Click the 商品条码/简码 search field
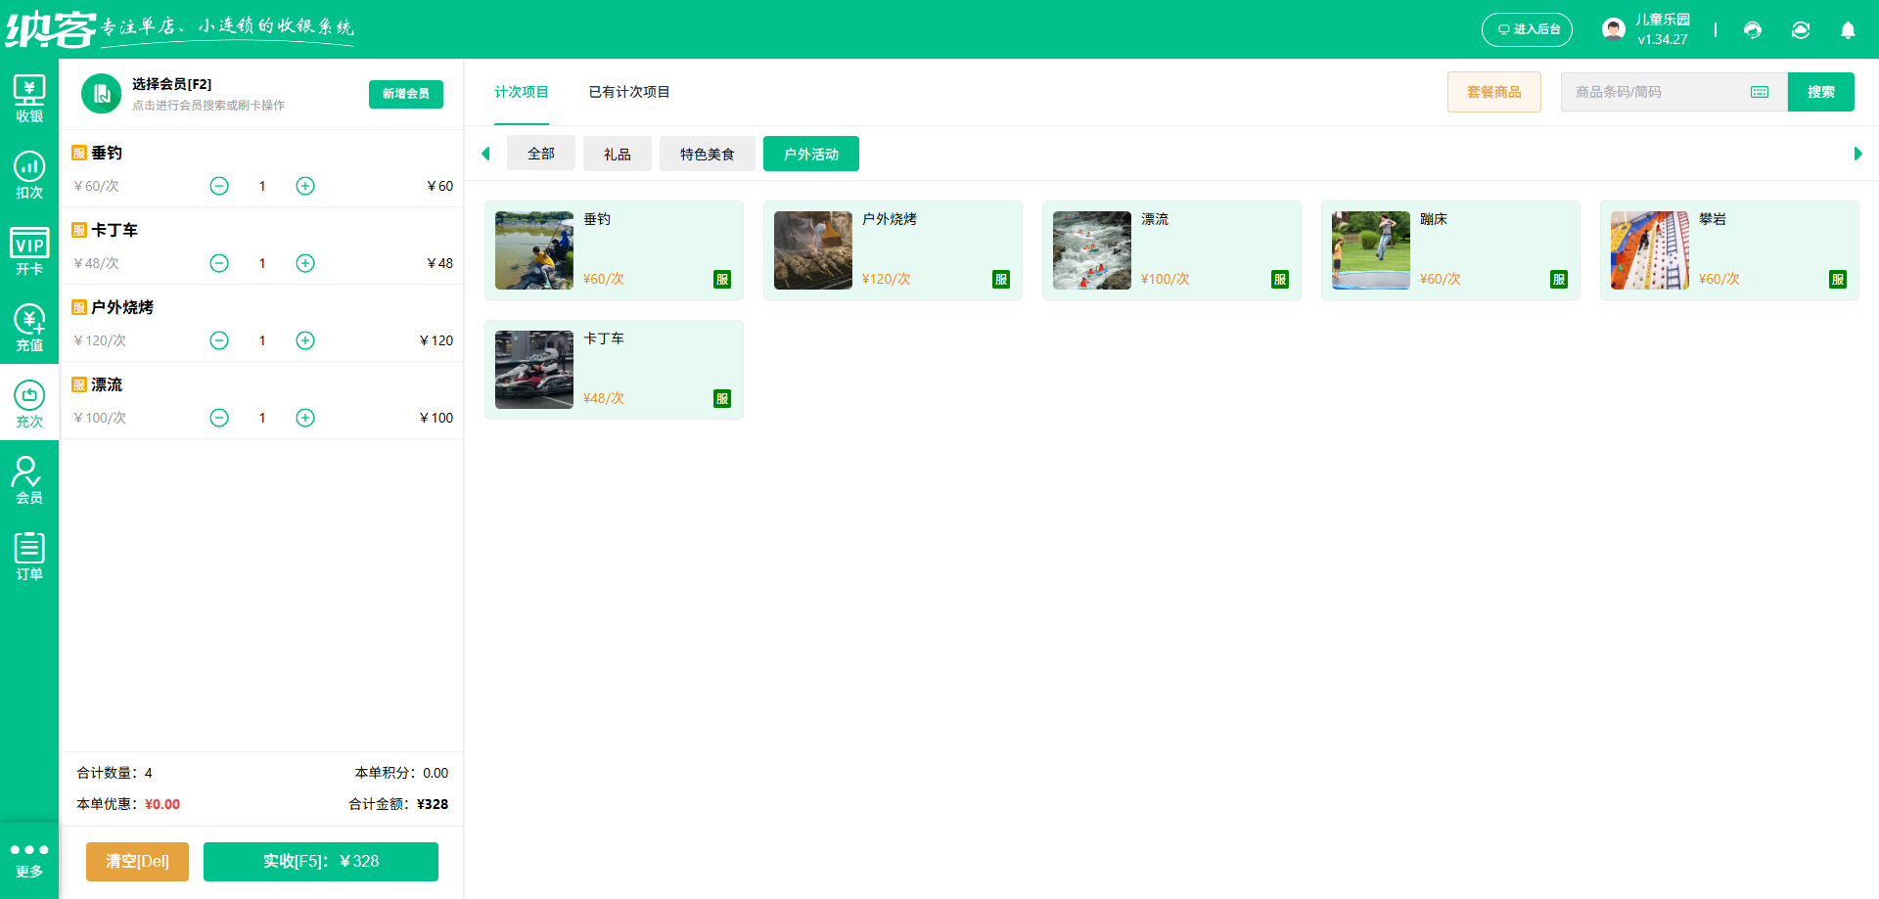 [1659, 92]
